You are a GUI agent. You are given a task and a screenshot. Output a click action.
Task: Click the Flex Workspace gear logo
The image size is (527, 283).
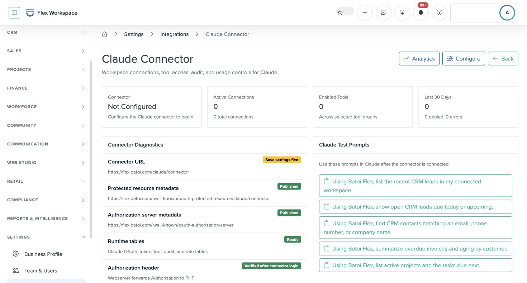[30, 13]
